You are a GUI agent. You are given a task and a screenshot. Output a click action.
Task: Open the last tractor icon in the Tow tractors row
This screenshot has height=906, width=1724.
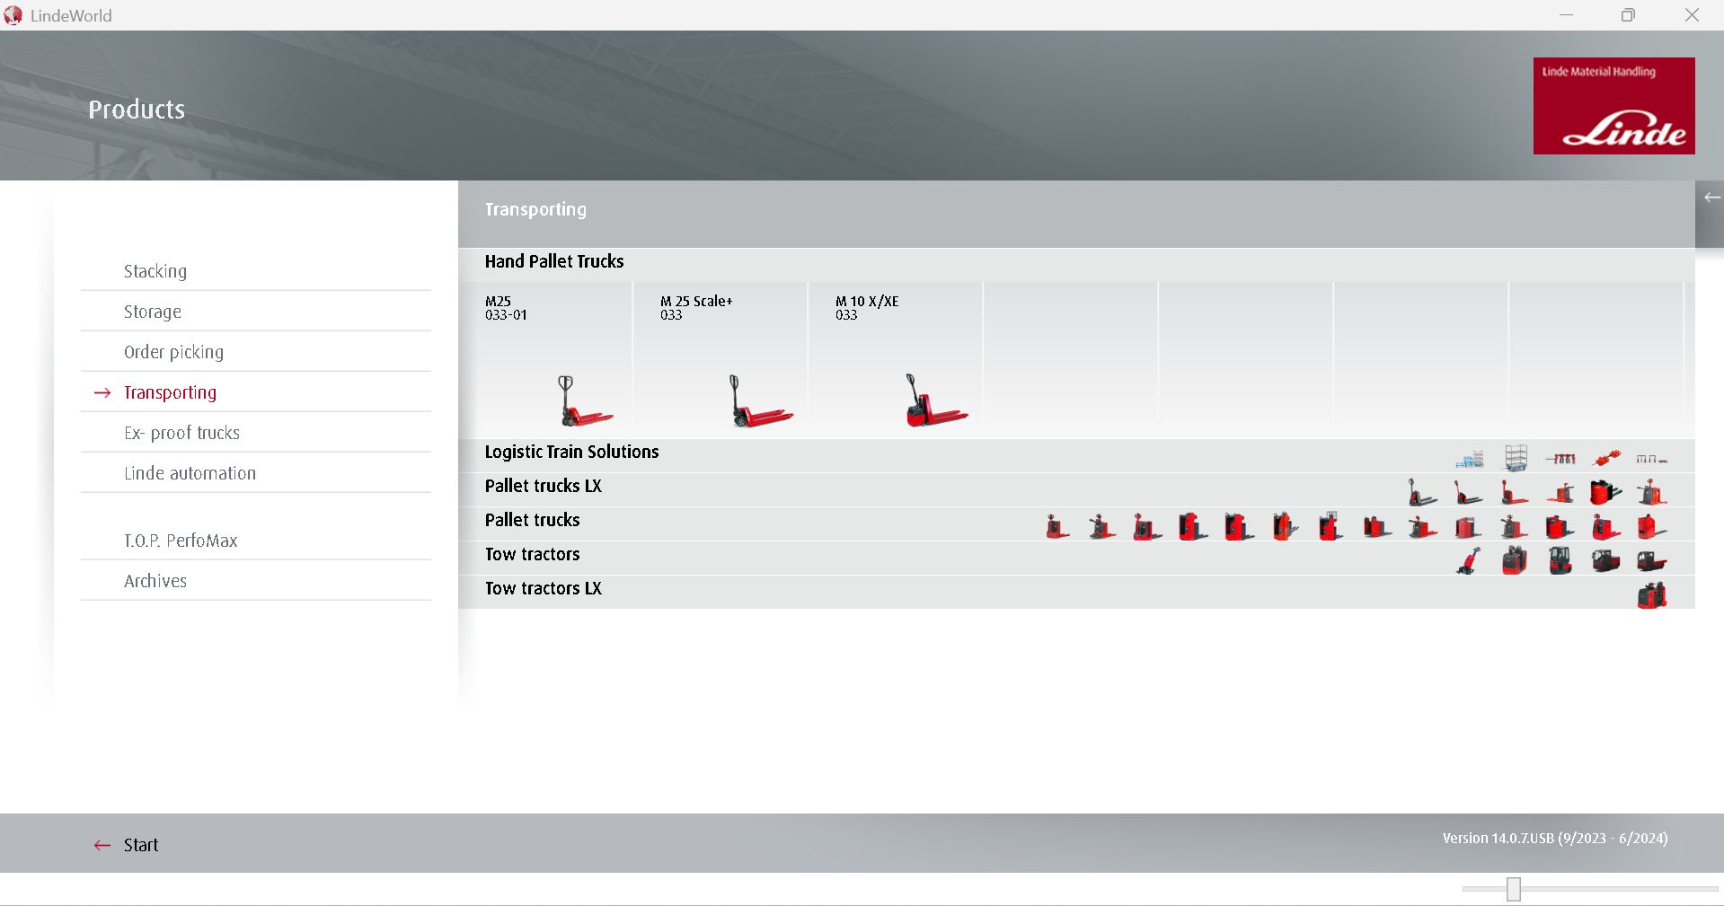pos(1651,560)
